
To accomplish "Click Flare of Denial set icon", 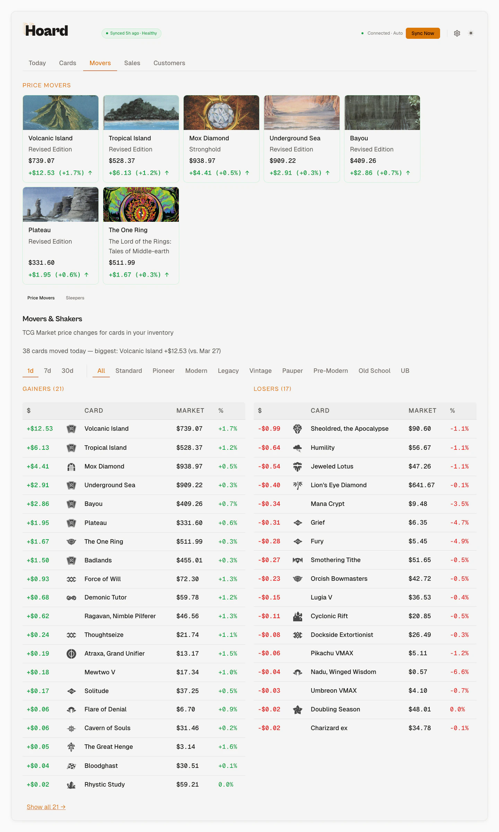I will pos(71,710).
